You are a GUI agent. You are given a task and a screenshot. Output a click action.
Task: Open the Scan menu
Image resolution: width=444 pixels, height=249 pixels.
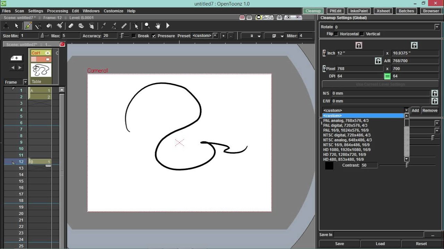(19, 11)
